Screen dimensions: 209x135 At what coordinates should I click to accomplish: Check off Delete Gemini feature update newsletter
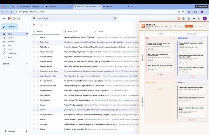coord(180,103)
